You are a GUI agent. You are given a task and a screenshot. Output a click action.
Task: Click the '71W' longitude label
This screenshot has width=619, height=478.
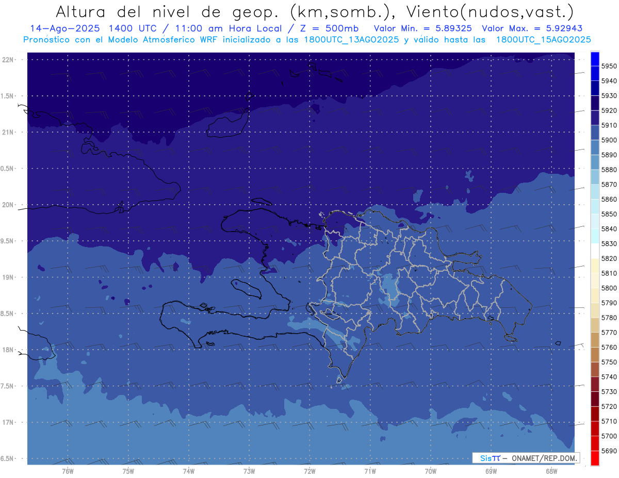[x=370, y=471]
